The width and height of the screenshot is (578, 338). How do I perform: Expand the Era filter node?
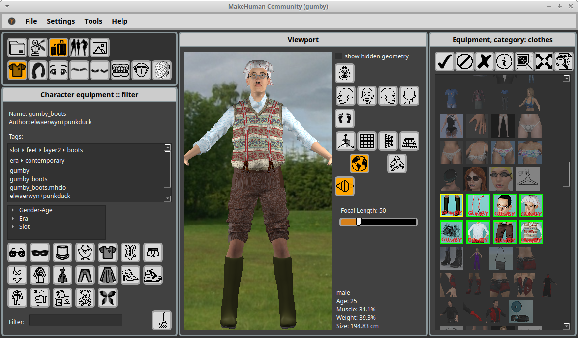[x=13, y=219]
